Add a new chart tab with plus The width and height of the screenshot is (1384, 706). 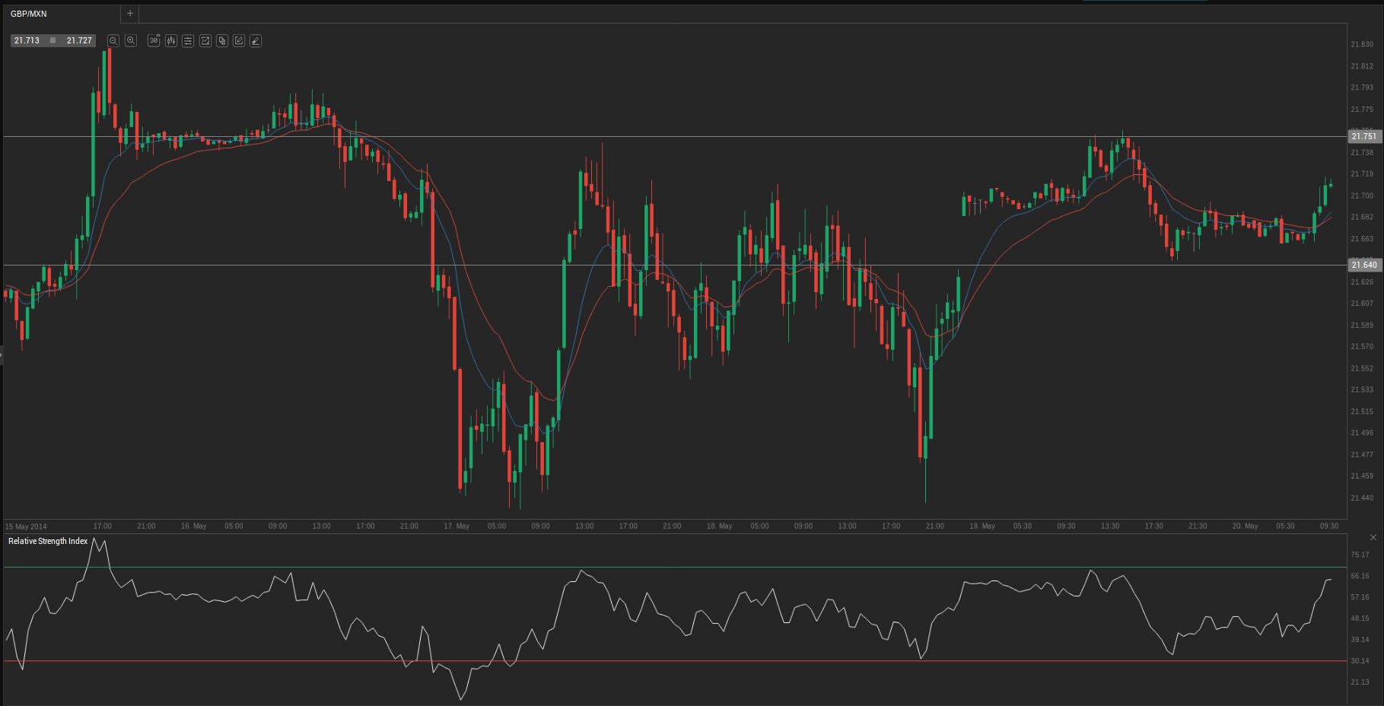point(130,14)
